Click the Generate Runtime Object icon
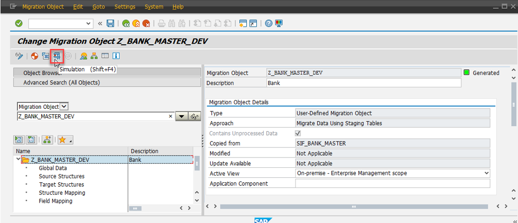 [x=46, y=56]
